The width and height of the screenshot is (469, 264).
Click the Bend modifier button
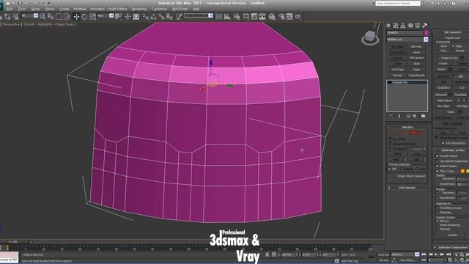[x=416, y=52]
